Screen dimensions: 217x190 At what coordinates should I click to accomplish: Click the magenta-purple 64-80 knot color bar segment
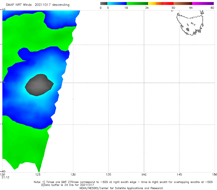click(x=203, y=4)
